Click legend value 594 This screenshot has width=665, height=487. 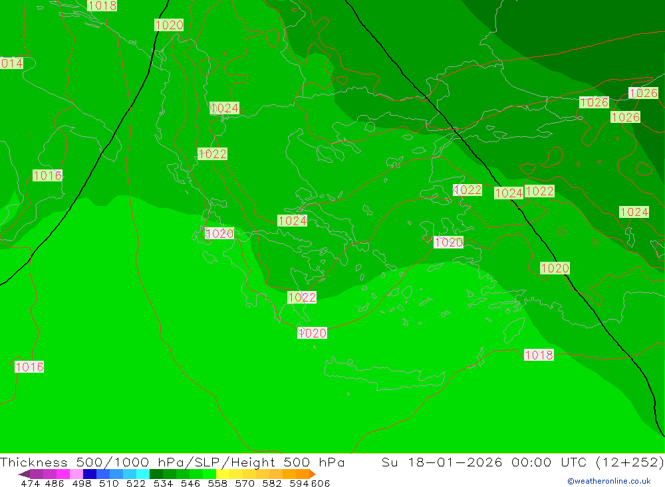[x=299, y=483]
